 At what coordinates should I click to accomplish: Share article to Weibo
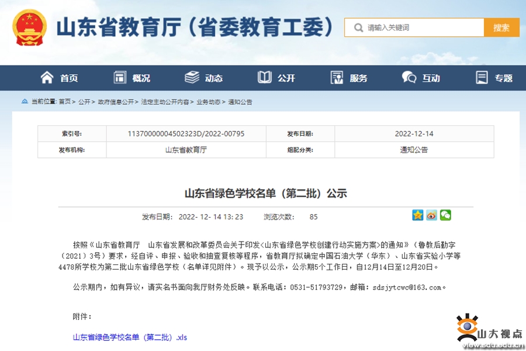[x=431, y=215]
